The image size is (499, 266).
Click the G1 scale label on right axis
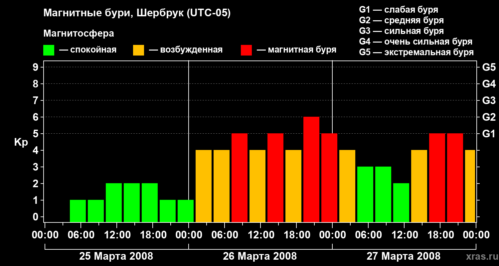[489, 134]
